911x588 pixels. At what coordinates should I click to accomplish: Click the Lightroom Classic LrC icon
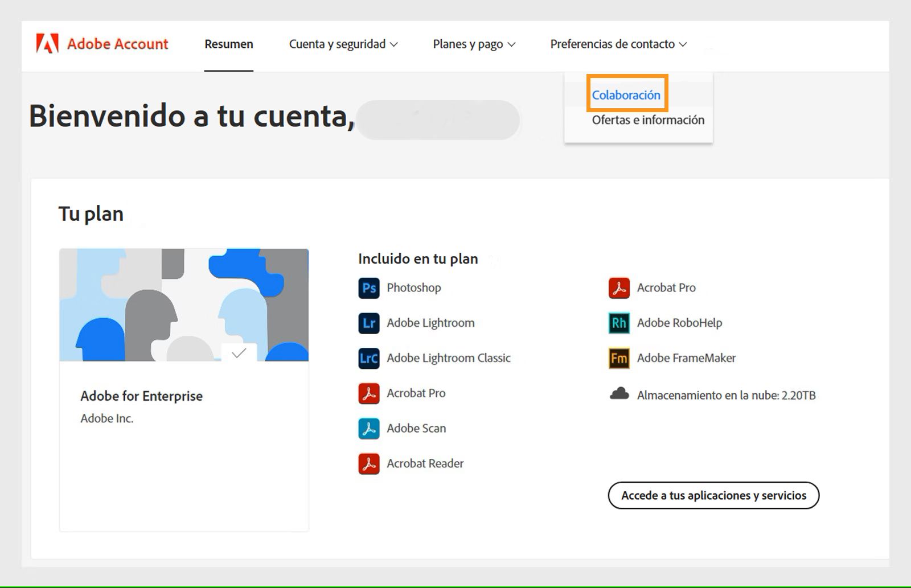click(x=369, y=359)
